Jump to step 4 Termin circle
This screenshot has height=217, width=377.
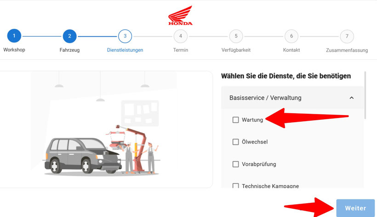181,36
